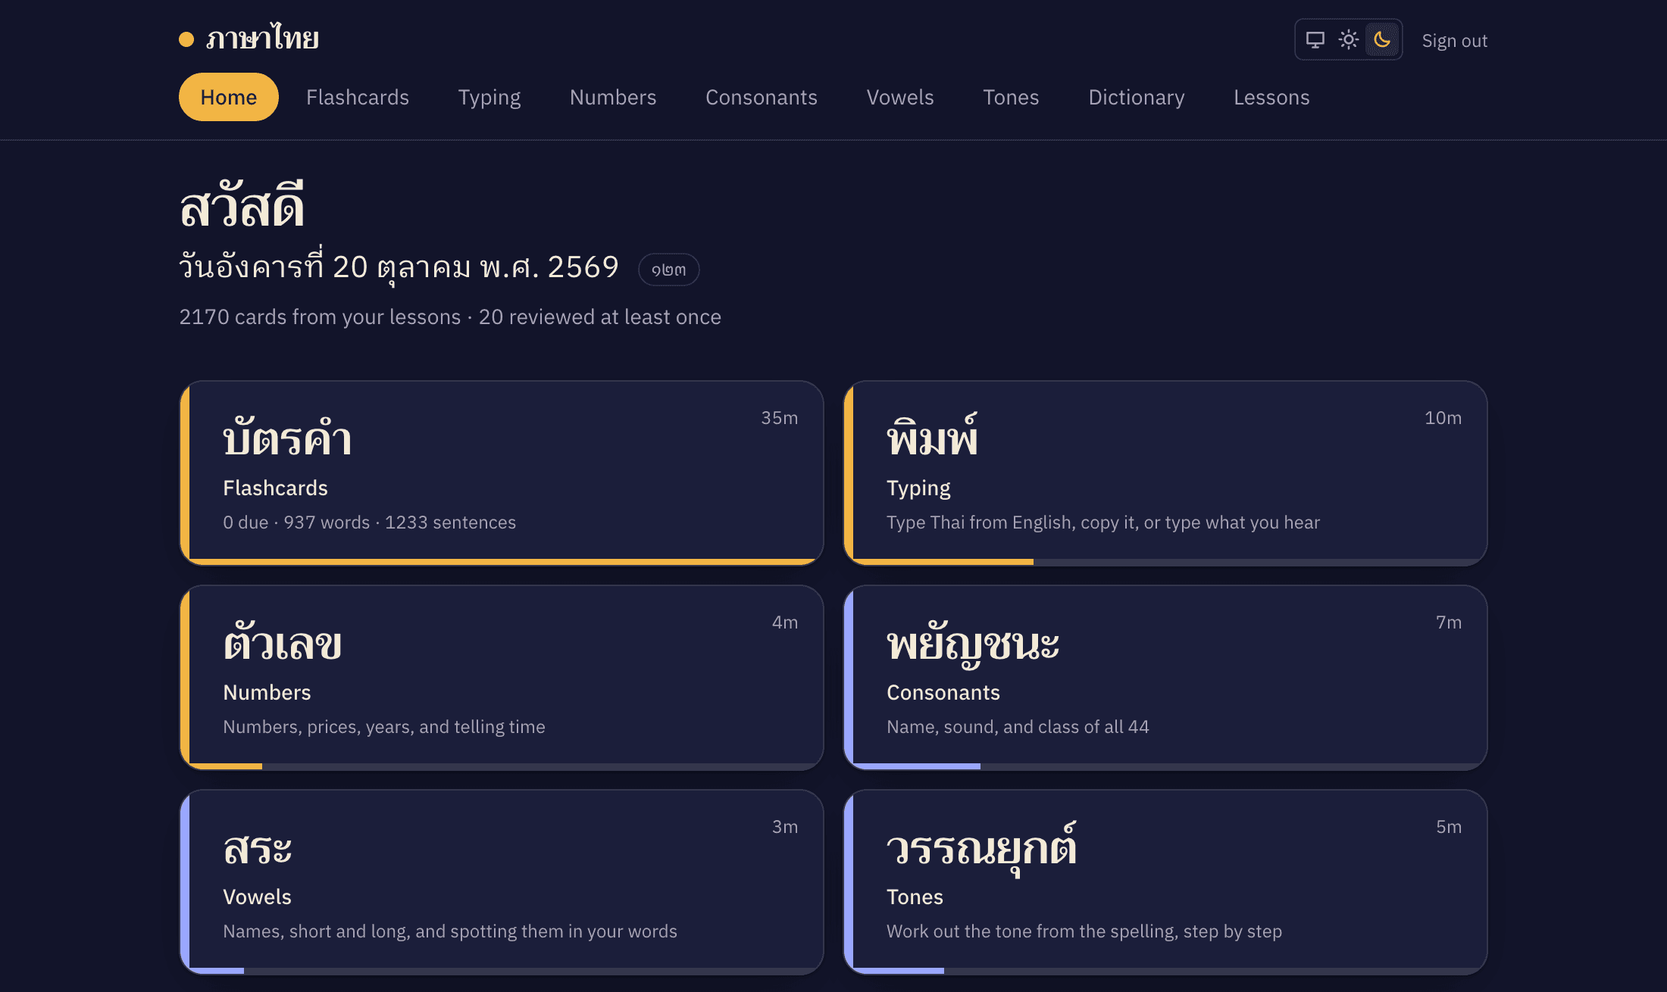Viewport: 1667px width, 992px height.
Task: Click the 2170 cards summary line
Action: [x=450, y=317]
